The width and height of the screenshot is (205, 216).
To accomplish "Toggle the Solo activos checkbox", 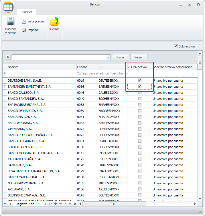I will point(176,46).
